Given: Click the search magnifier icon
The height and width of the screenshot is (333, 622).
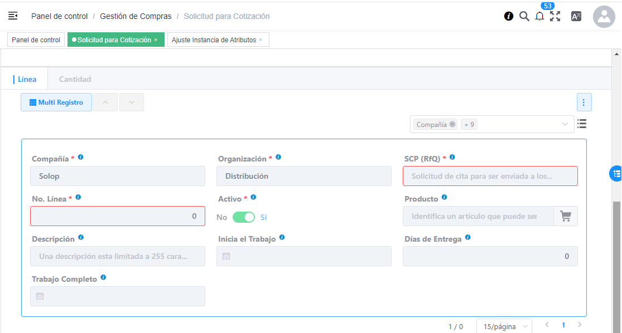Looking at the screenshot, I should click(524, 16).
